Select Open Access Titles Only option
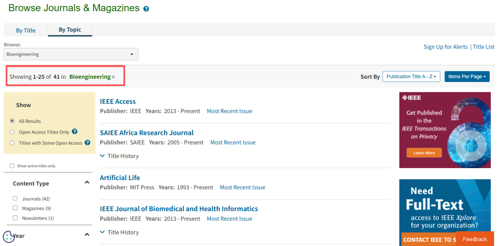This screenshot has width=499, height=246. pyautogui.click(x=12, y=132)
